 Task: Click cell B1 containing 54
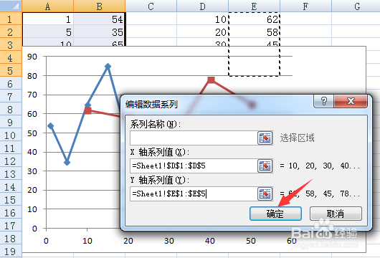tap(100, 19)
